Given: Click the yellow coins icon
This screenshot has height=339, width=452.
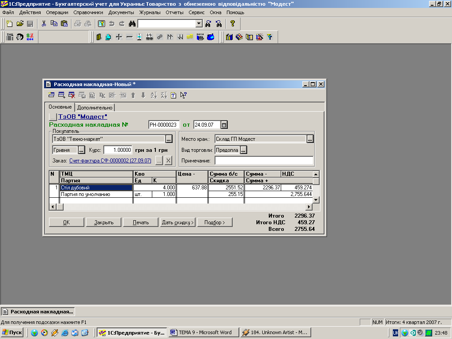Looking at the screenshot, I should 190,37.
